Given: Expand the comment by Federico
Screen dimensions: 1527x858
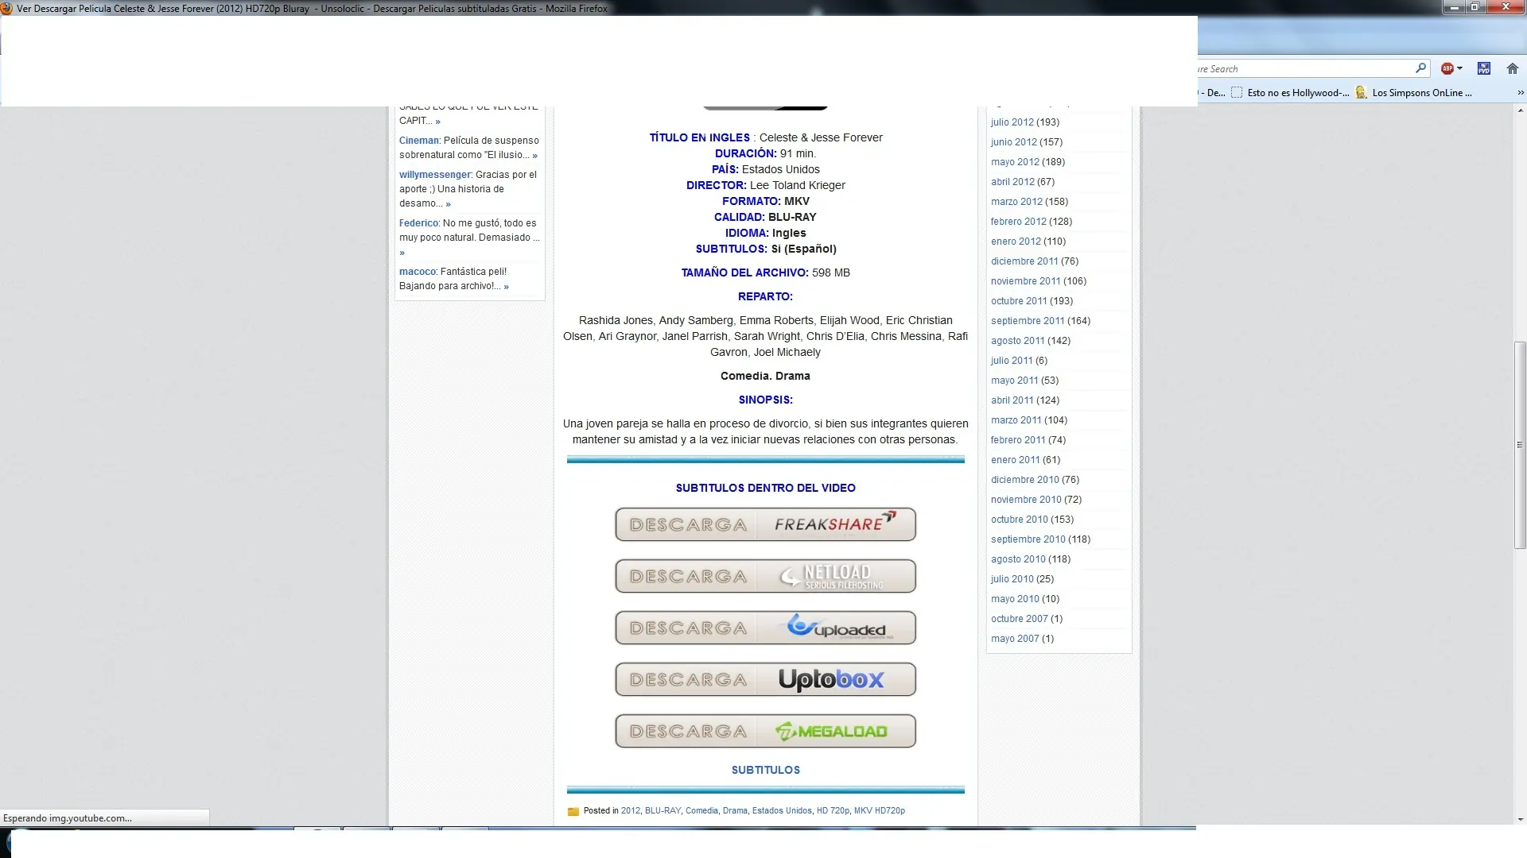Looking at the screenshot, I should [x=402, y=253].
